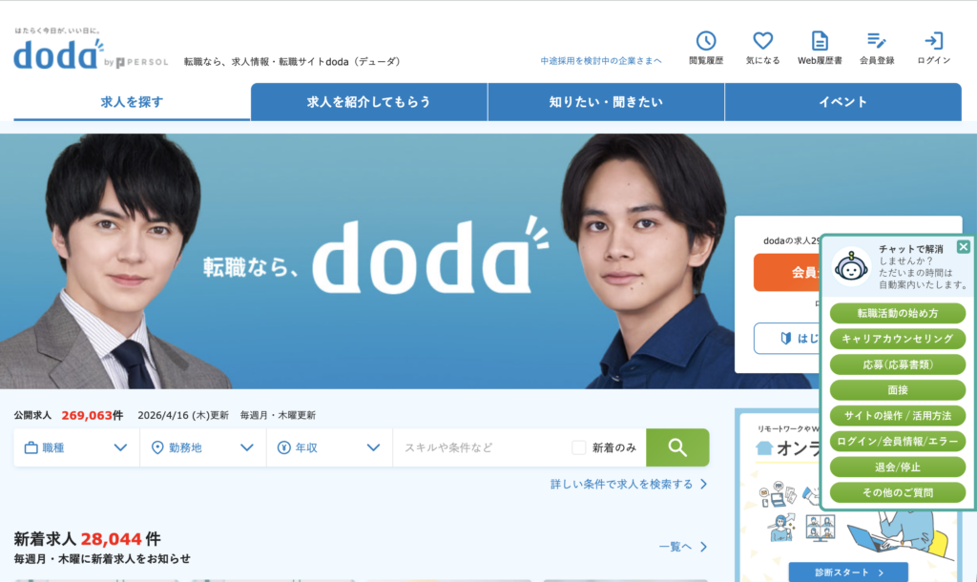Close the chat support popup
The height and width of the screenshot is (582, 977).
tap(964, 246)
